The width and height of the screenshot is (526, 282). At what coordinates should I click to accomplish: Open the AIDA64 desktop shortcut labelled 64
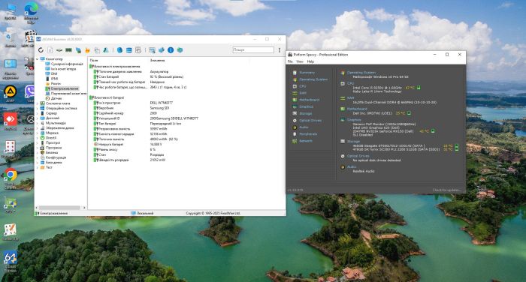point(11,262)
